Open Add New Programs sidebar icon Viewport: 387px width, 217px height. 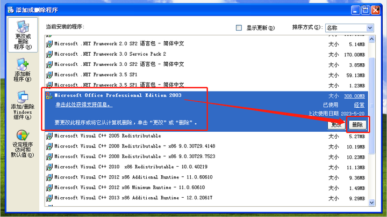23,70
